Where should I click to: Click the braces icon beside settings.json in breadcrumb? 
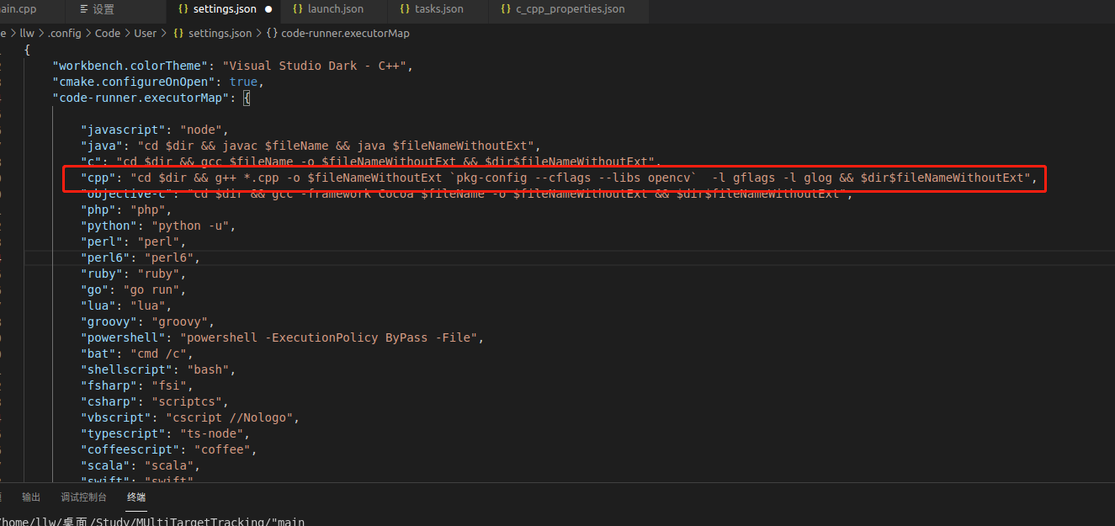point(178,34)
